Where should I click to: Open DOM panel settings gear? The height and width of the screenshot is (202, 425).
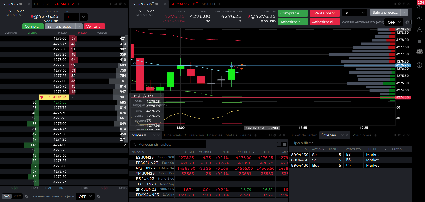pyautogui.click(x=116, y=4)
